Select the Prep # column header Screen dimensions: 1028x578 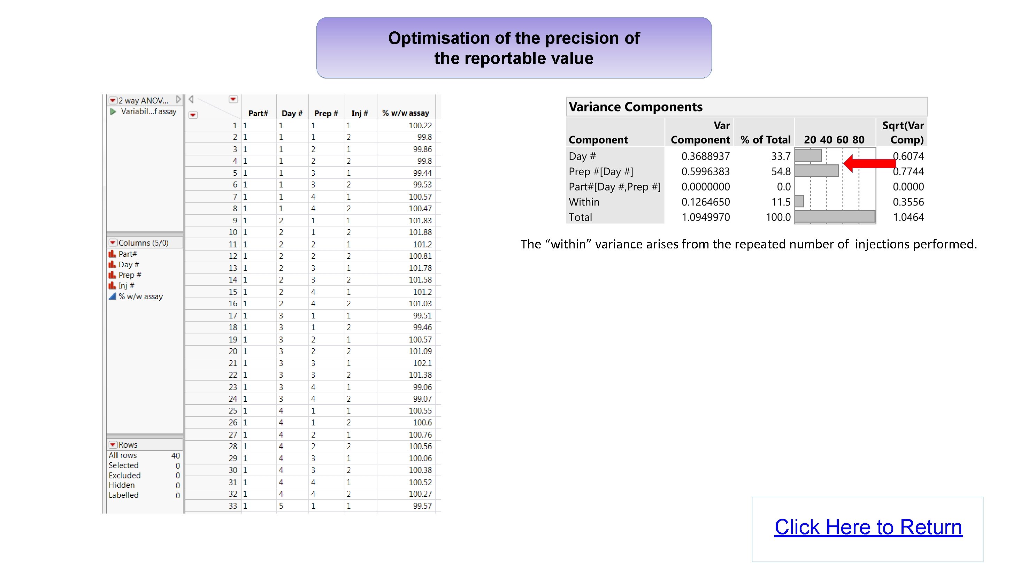tap(325, 113)
